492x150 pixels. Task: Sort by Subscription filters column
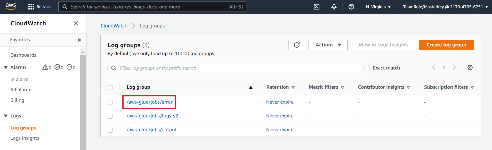tap(449, 87)
